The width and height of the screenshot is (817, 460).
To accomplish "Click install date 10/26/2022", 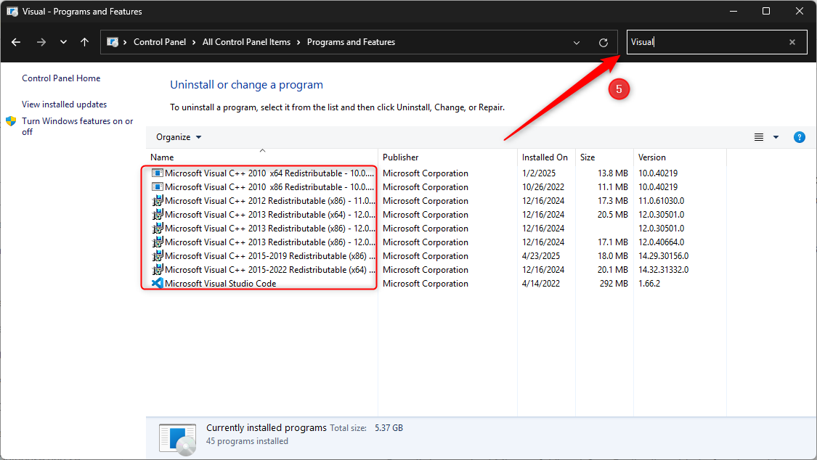I will (x=543, y=186).
